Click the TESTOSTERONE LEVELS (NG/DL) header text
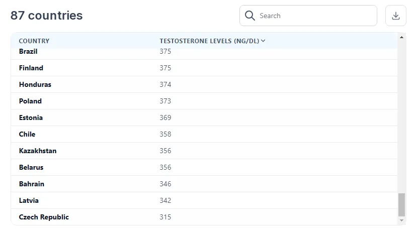This screenshot has height=235, width=416. (209, 41)
